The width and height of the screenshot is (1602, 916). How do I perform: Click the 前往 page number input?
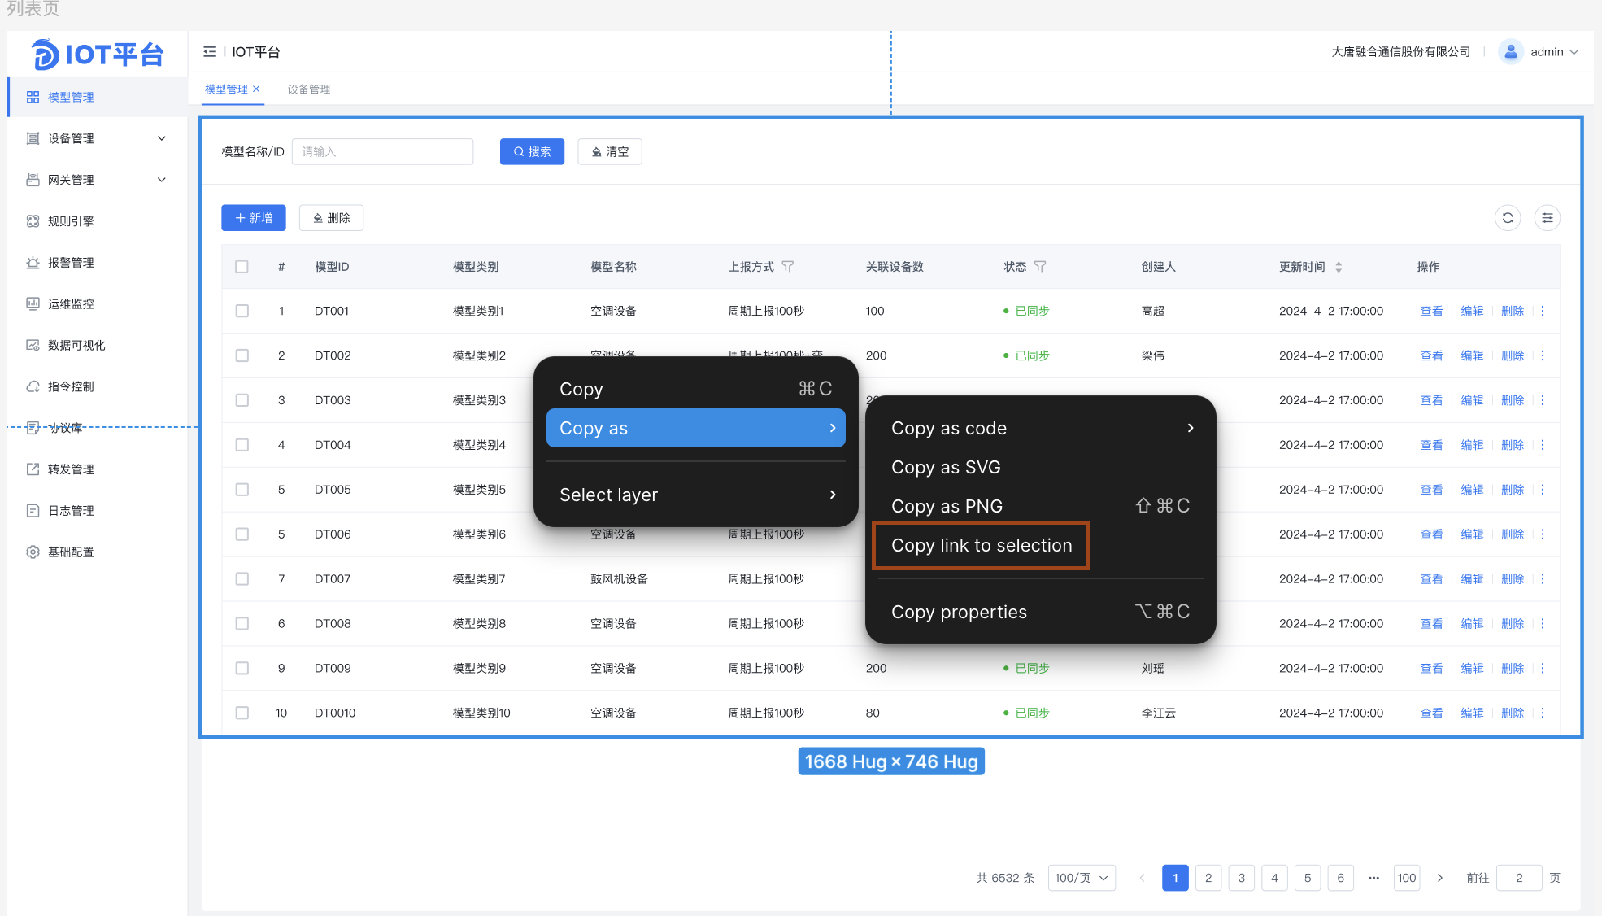click(1519, 879)
